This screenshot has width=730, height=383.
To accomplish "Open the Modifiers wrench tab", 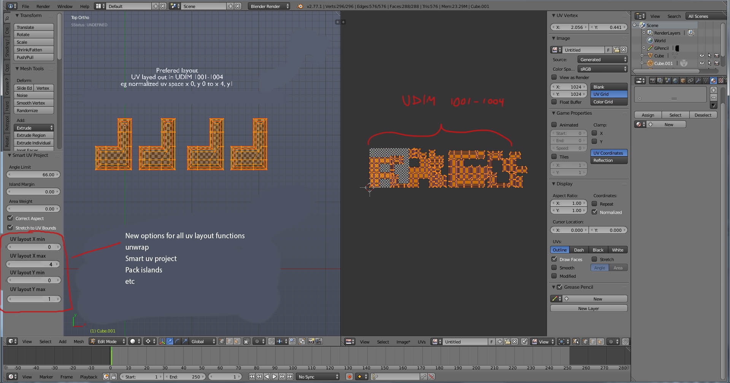I will 698,81.
